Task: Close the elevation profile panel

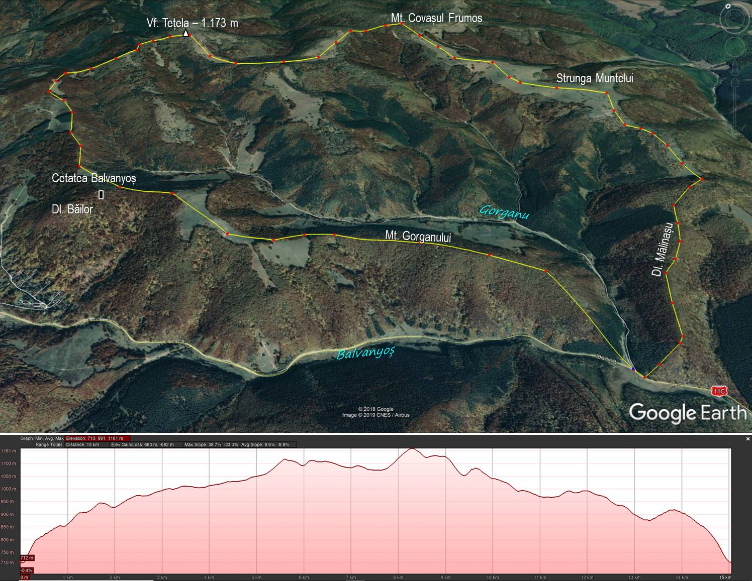Action: point(748,438)
